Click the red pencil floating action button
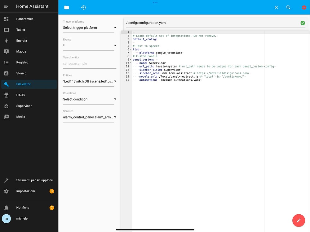 [299, 220]
